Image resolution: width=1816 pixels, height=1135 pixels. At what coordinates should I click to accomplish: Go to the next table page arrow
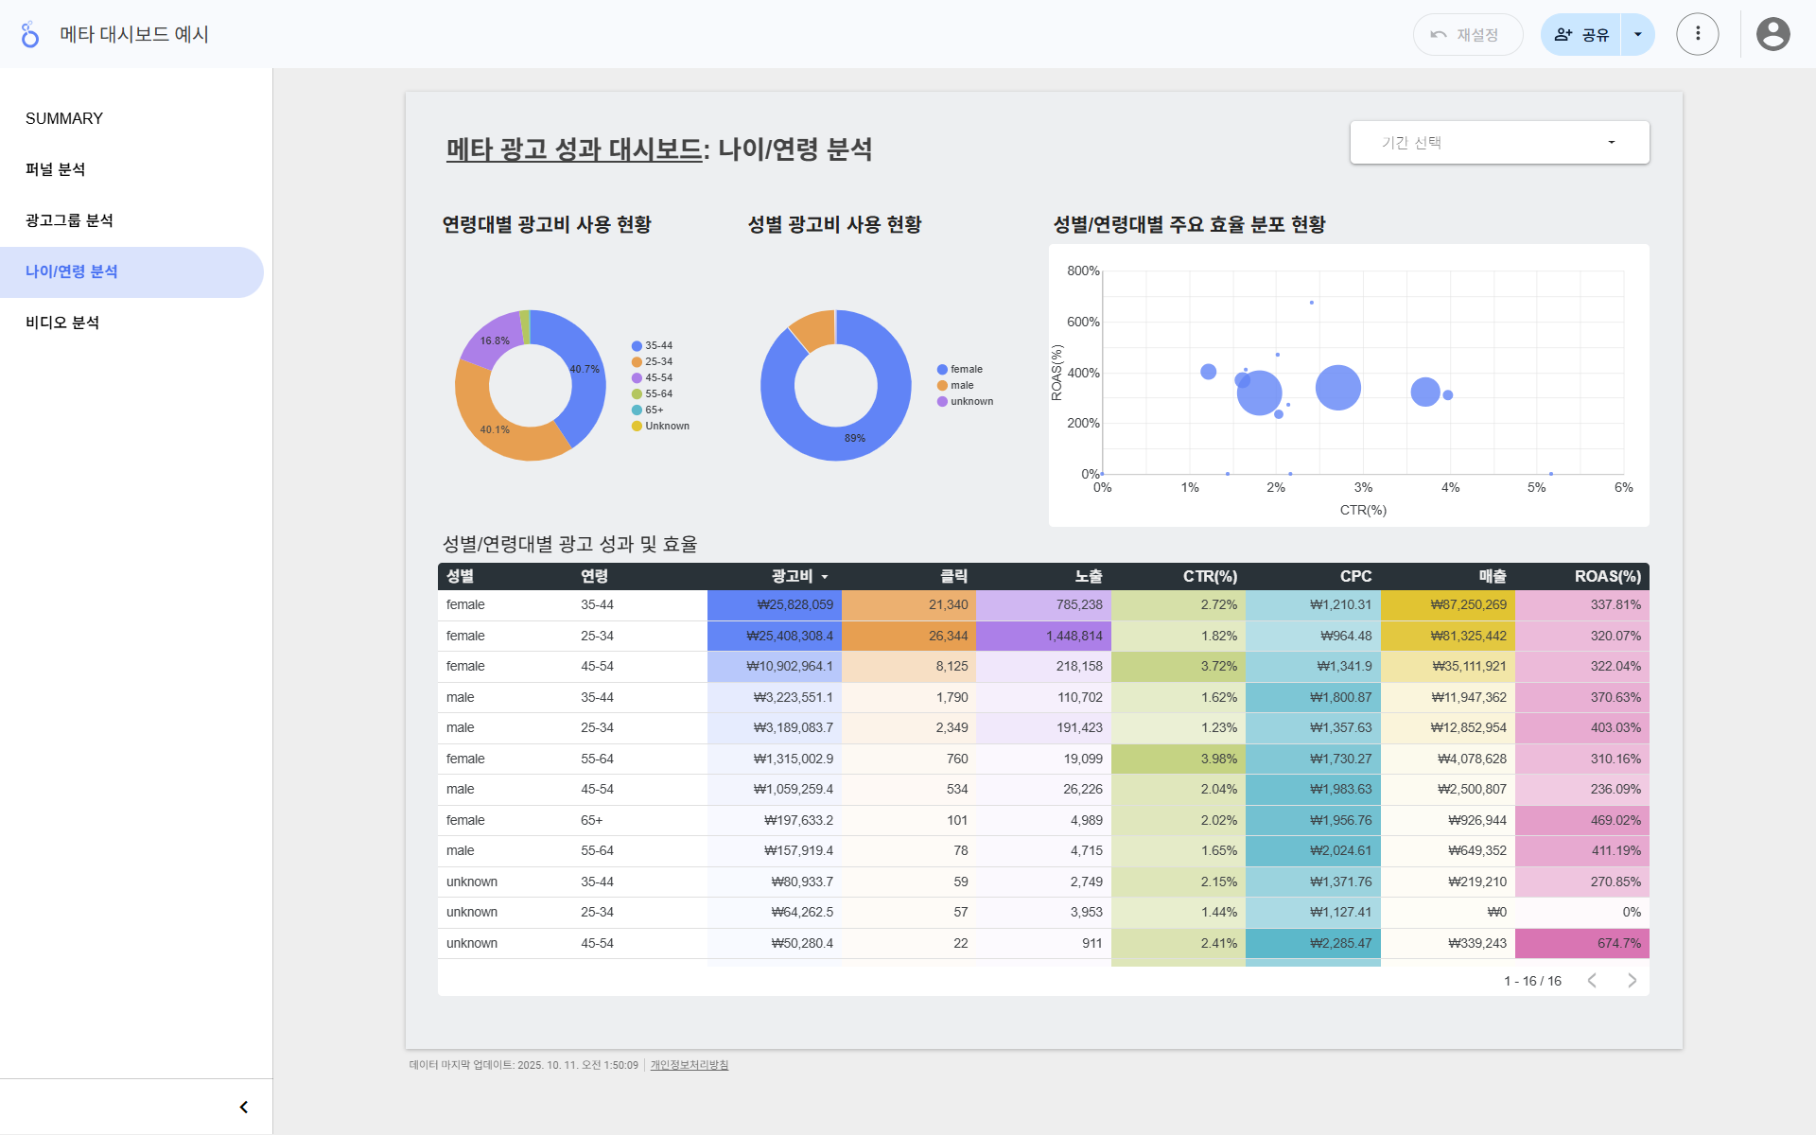pos(1632,981)
